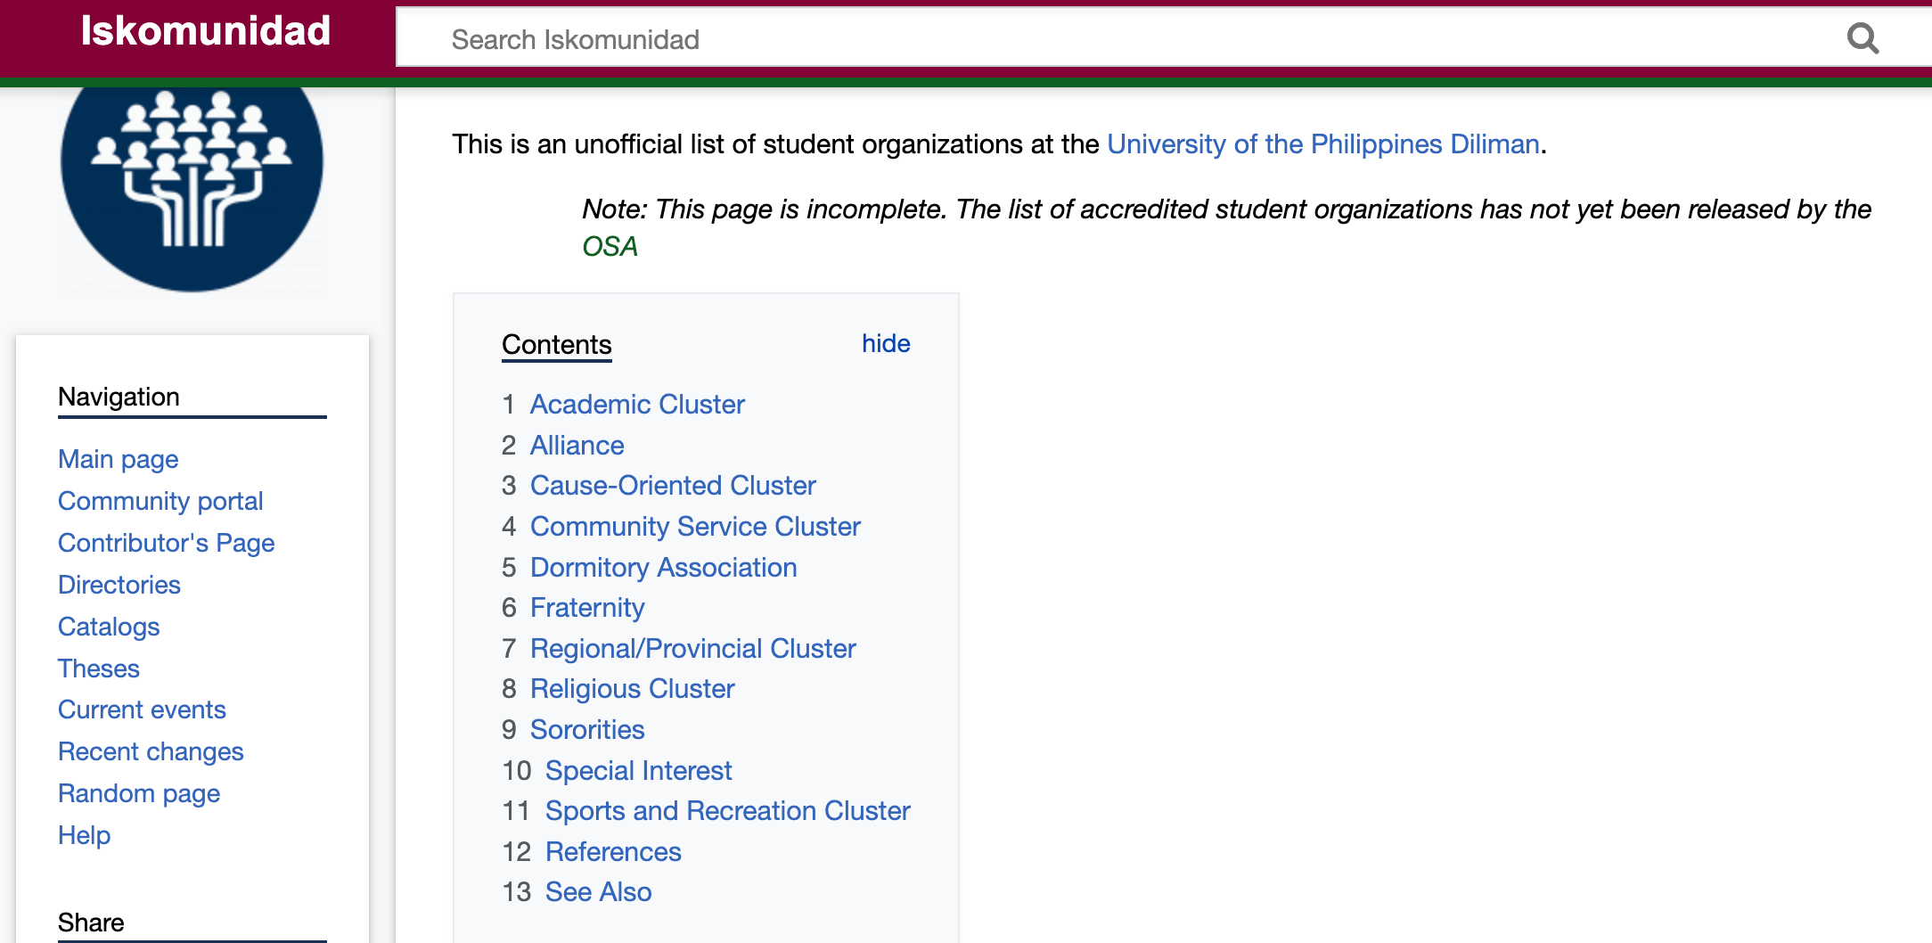1932x943 pixels.
Task: Open the Theses page
Action: pyautogui.click(x=98, y=668)
